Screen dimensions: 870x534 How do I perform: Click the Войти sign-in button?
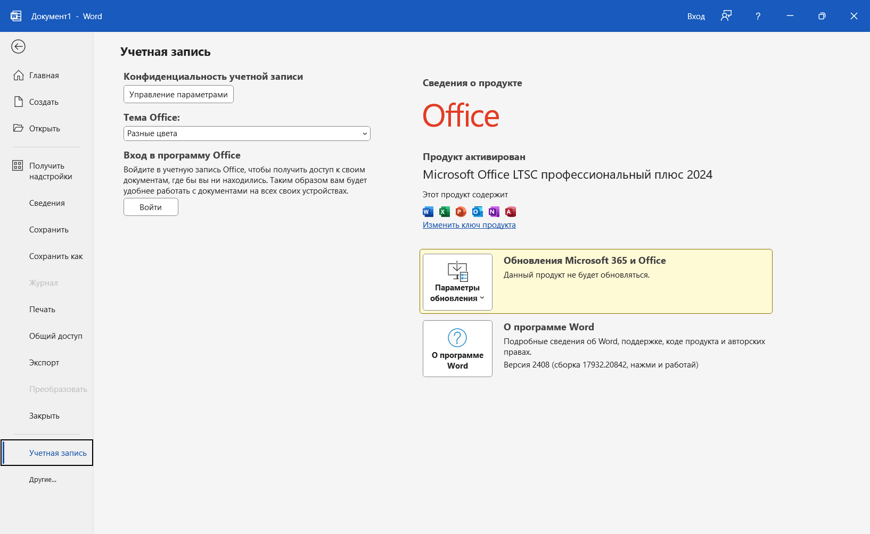pos(151,207)
